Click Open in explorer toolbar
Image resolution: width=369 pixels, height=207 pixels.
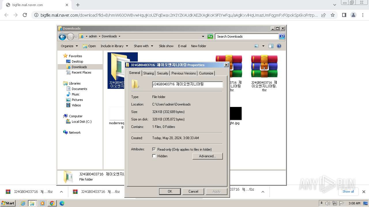coord(89,46)
